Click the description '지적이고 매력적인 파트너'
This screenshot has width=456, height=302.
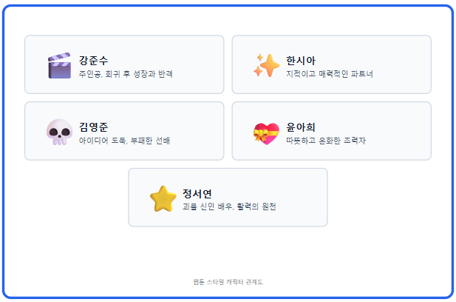tap(330, 74)
